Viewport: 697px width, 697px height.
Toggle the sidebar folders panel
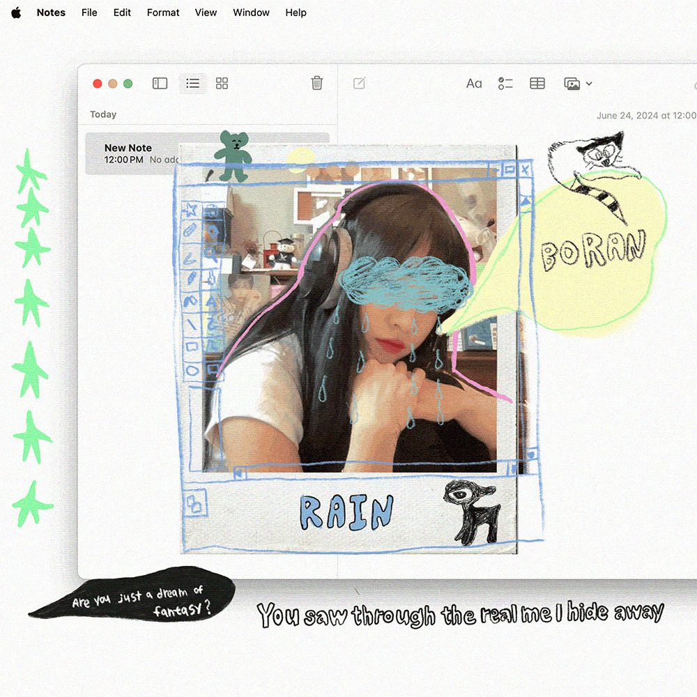click(x=160, y=84)
